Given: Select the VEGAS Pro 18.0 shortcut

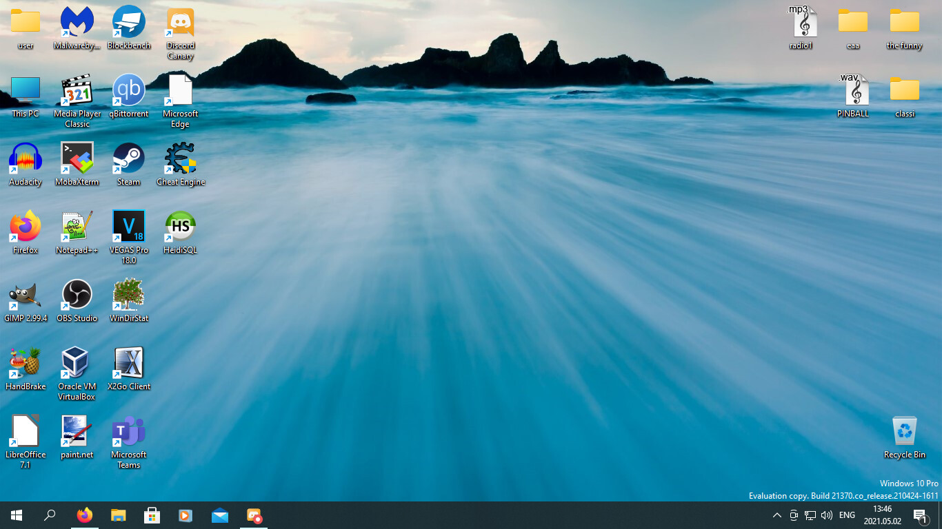Looking at the screenshot, I should (129, 238).
